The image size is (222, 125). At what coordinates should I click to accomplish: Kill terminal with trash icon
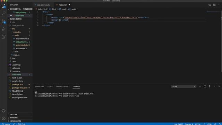[210, 86]
